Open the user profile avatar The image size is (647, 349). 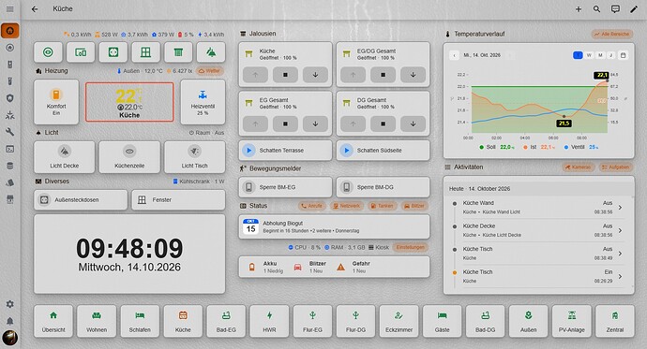pos(10,338)
